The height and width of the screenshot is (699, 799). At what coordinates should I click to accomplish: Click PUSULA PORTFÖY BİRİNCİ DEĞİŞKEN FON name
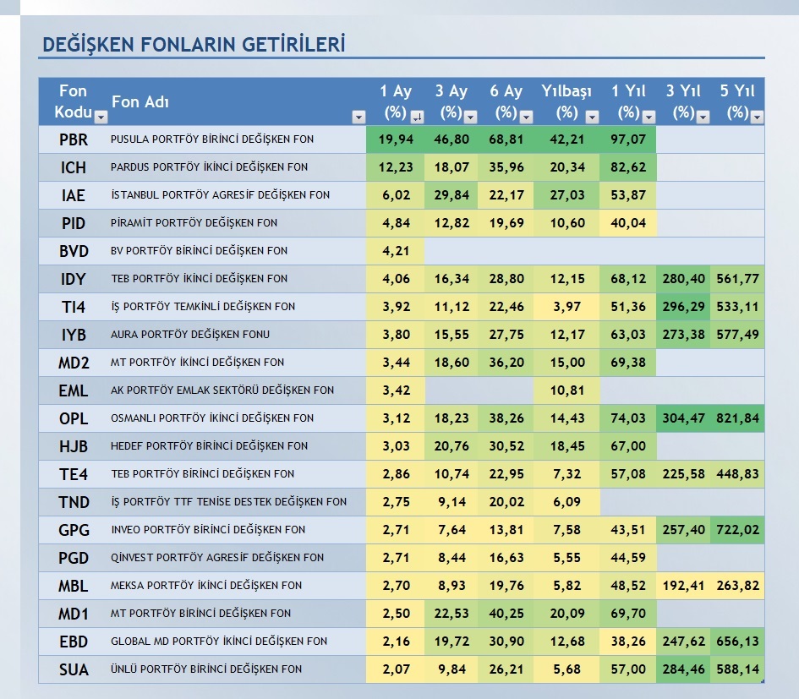tap(212, 139)
